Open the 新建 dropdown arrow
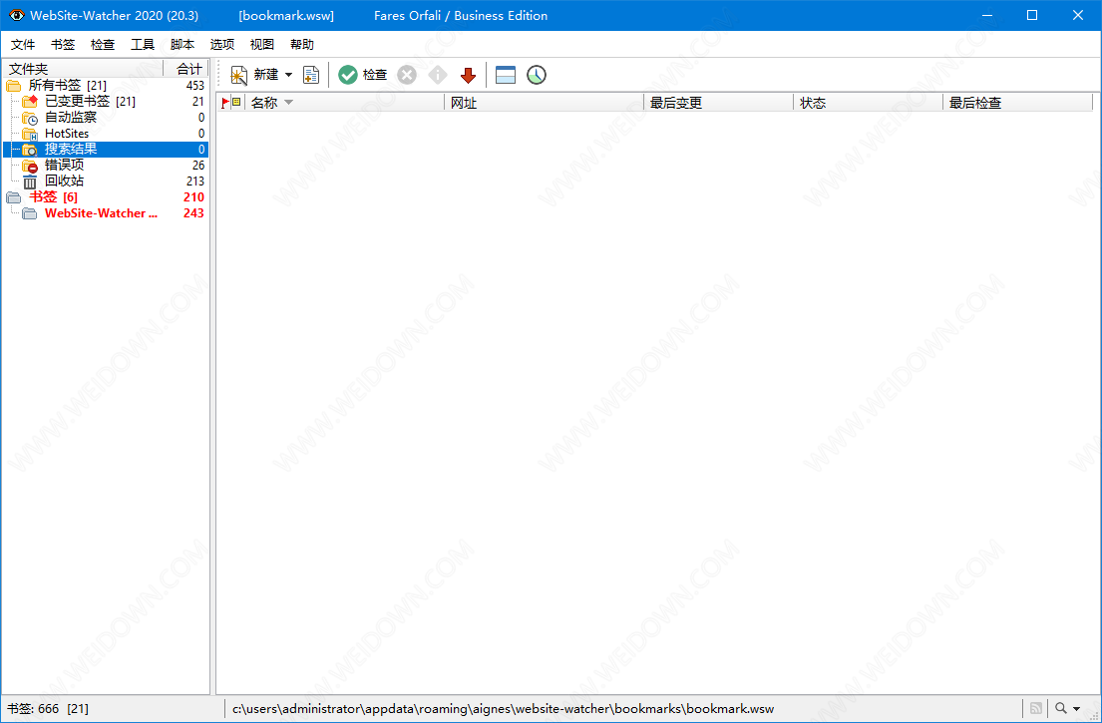This screenshot has height=723, width=1102. tap(288, 75)
